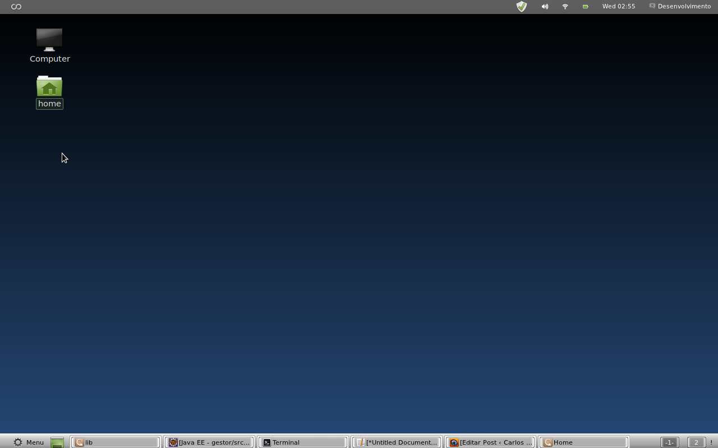718x448 pixels.
Task: Select workspace 2 in the switcher
Action: coord(696,442)
